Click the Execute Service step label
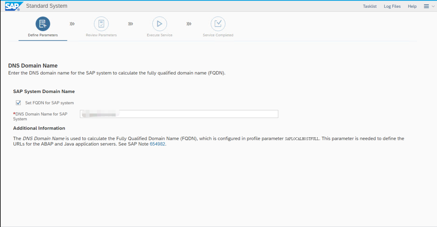 (x=159, y=35)
